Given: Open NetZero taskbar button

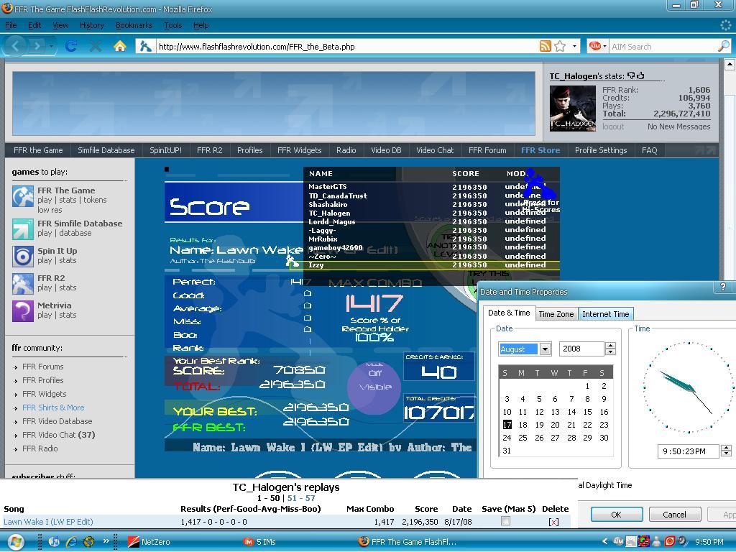Looking at the screenshot, I should pyautogui.click(x=150, y=542).
